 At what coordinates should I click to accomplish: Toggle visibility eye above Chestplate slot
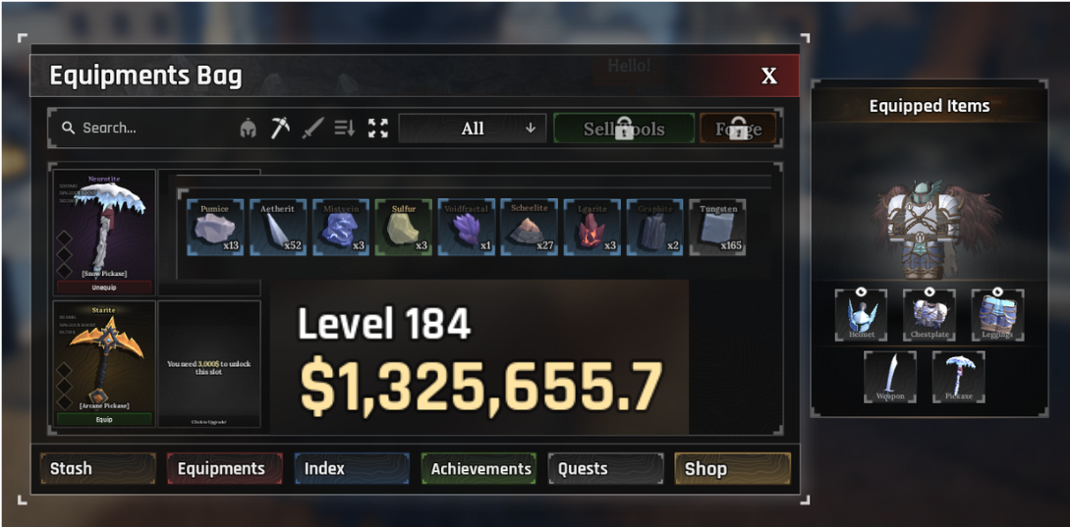929,291
